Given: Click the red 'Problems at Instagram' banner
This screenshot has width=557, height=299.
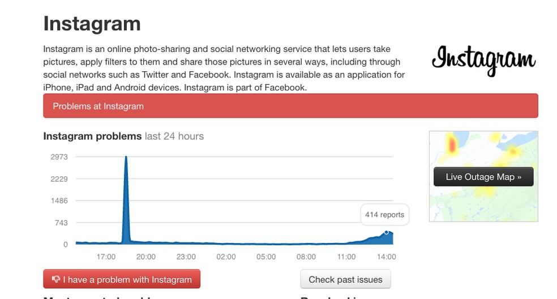Looking at the screenshot, I should 290,106.
